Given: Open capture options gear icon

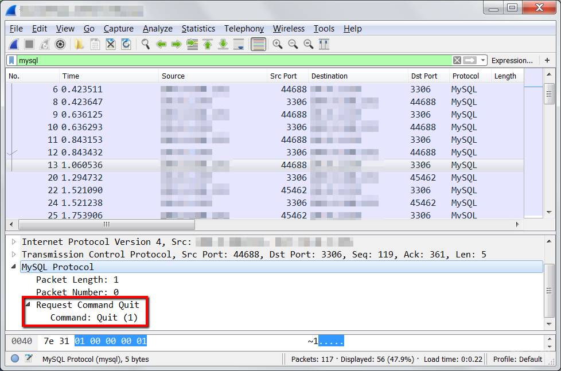Looking at the screenshot, I should tap(60, 44).
